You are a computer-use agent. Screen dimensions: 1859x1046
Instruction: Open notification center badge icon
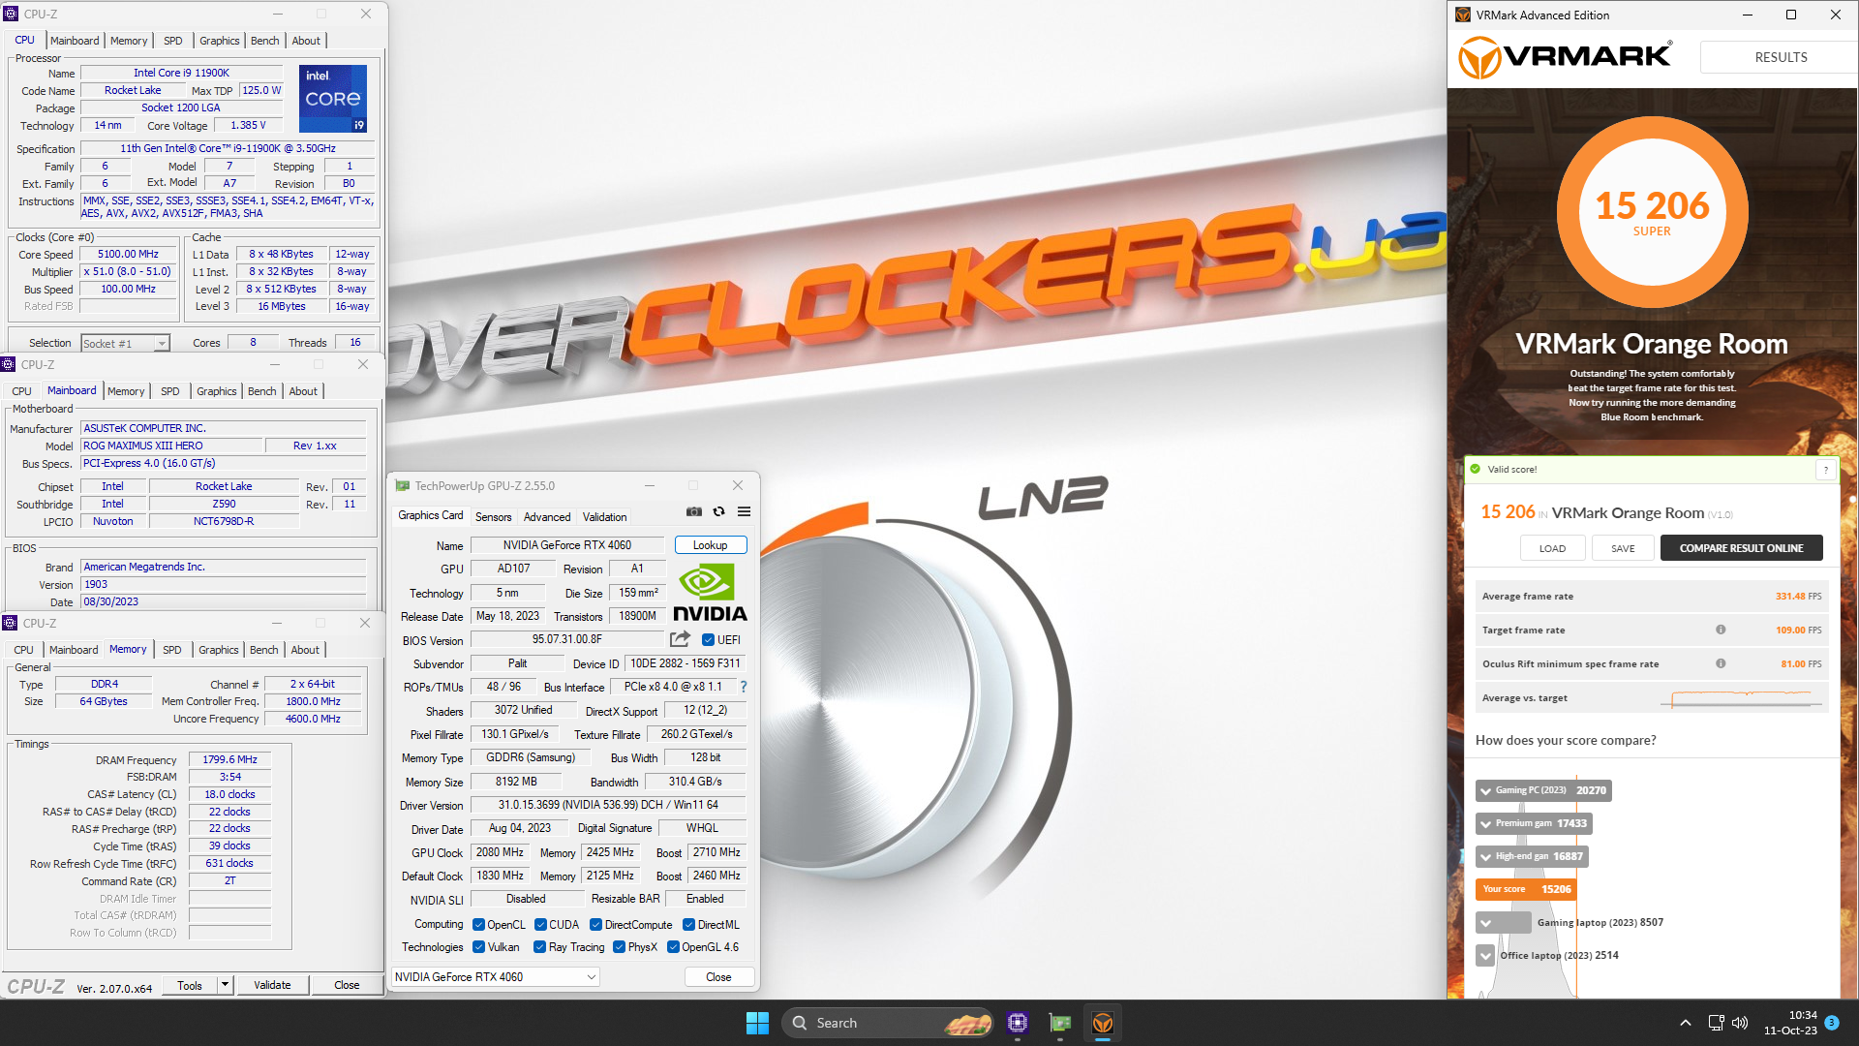(x=1832, y=1023)
